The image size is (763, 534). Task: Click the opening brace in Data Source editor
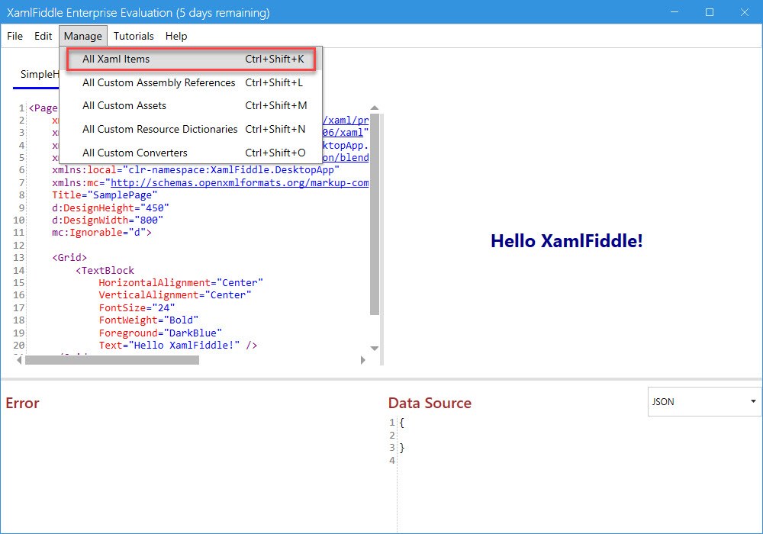coord(402,423)
